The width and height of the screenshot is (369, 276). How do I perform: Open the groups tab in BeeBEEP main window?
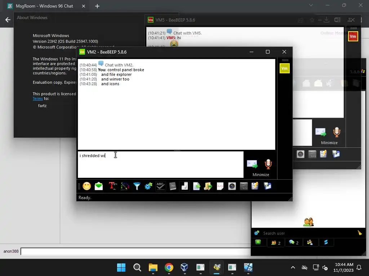(310, 243)
